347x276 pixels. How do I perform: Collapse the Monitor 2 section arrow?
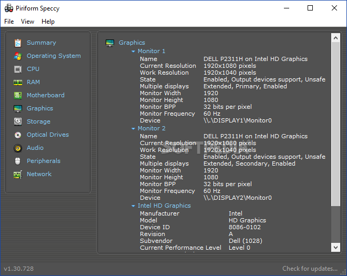click(x=133, y=129)
